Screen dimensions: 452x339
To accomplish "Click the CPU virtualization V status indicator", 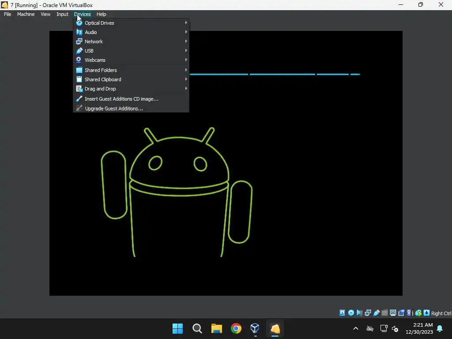I will [x=410, y=313].
